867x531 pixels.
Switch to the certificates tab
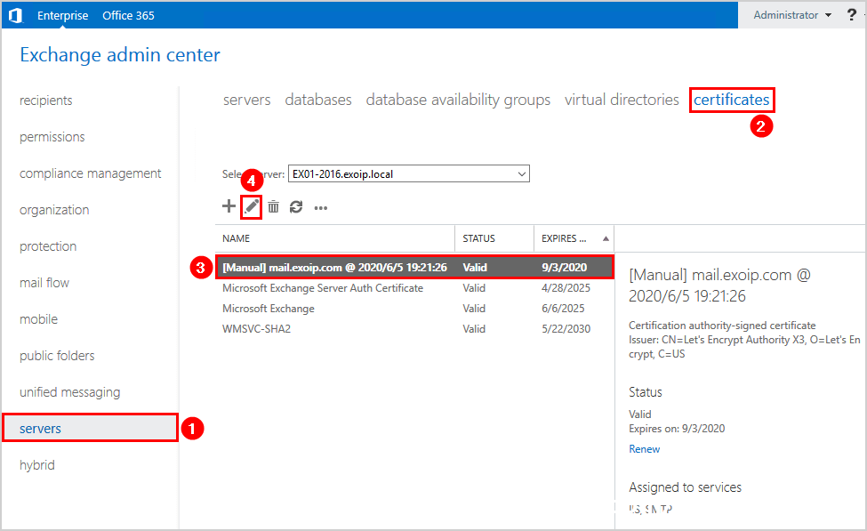(732, 100)
